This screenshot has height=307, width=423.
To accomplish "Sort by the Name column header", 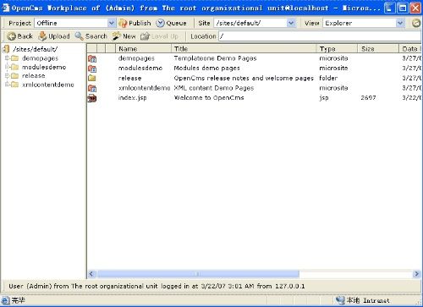I will click(143, 49).
